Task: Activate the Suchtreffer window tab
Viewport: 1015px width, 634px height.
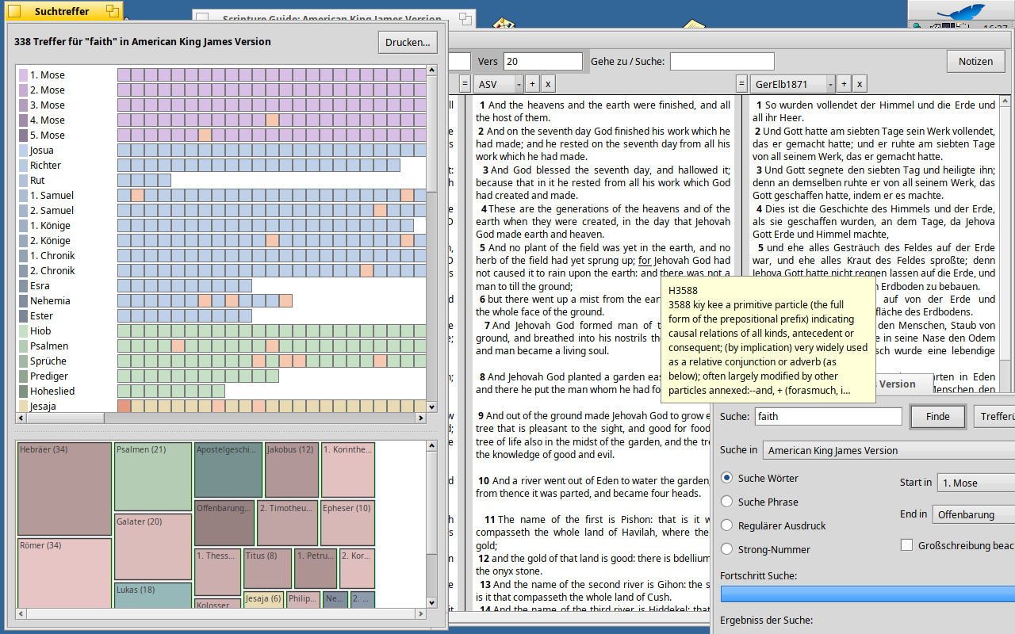Action: tap(62, 11)
